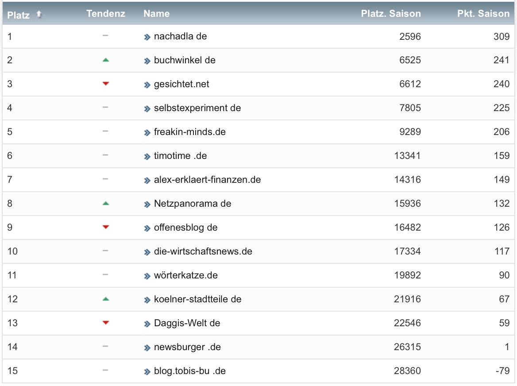Click the chevron icon before buchwinkel de
This screenshot has height=386, width=517.
pyautogui.click(x=147, y=61)
